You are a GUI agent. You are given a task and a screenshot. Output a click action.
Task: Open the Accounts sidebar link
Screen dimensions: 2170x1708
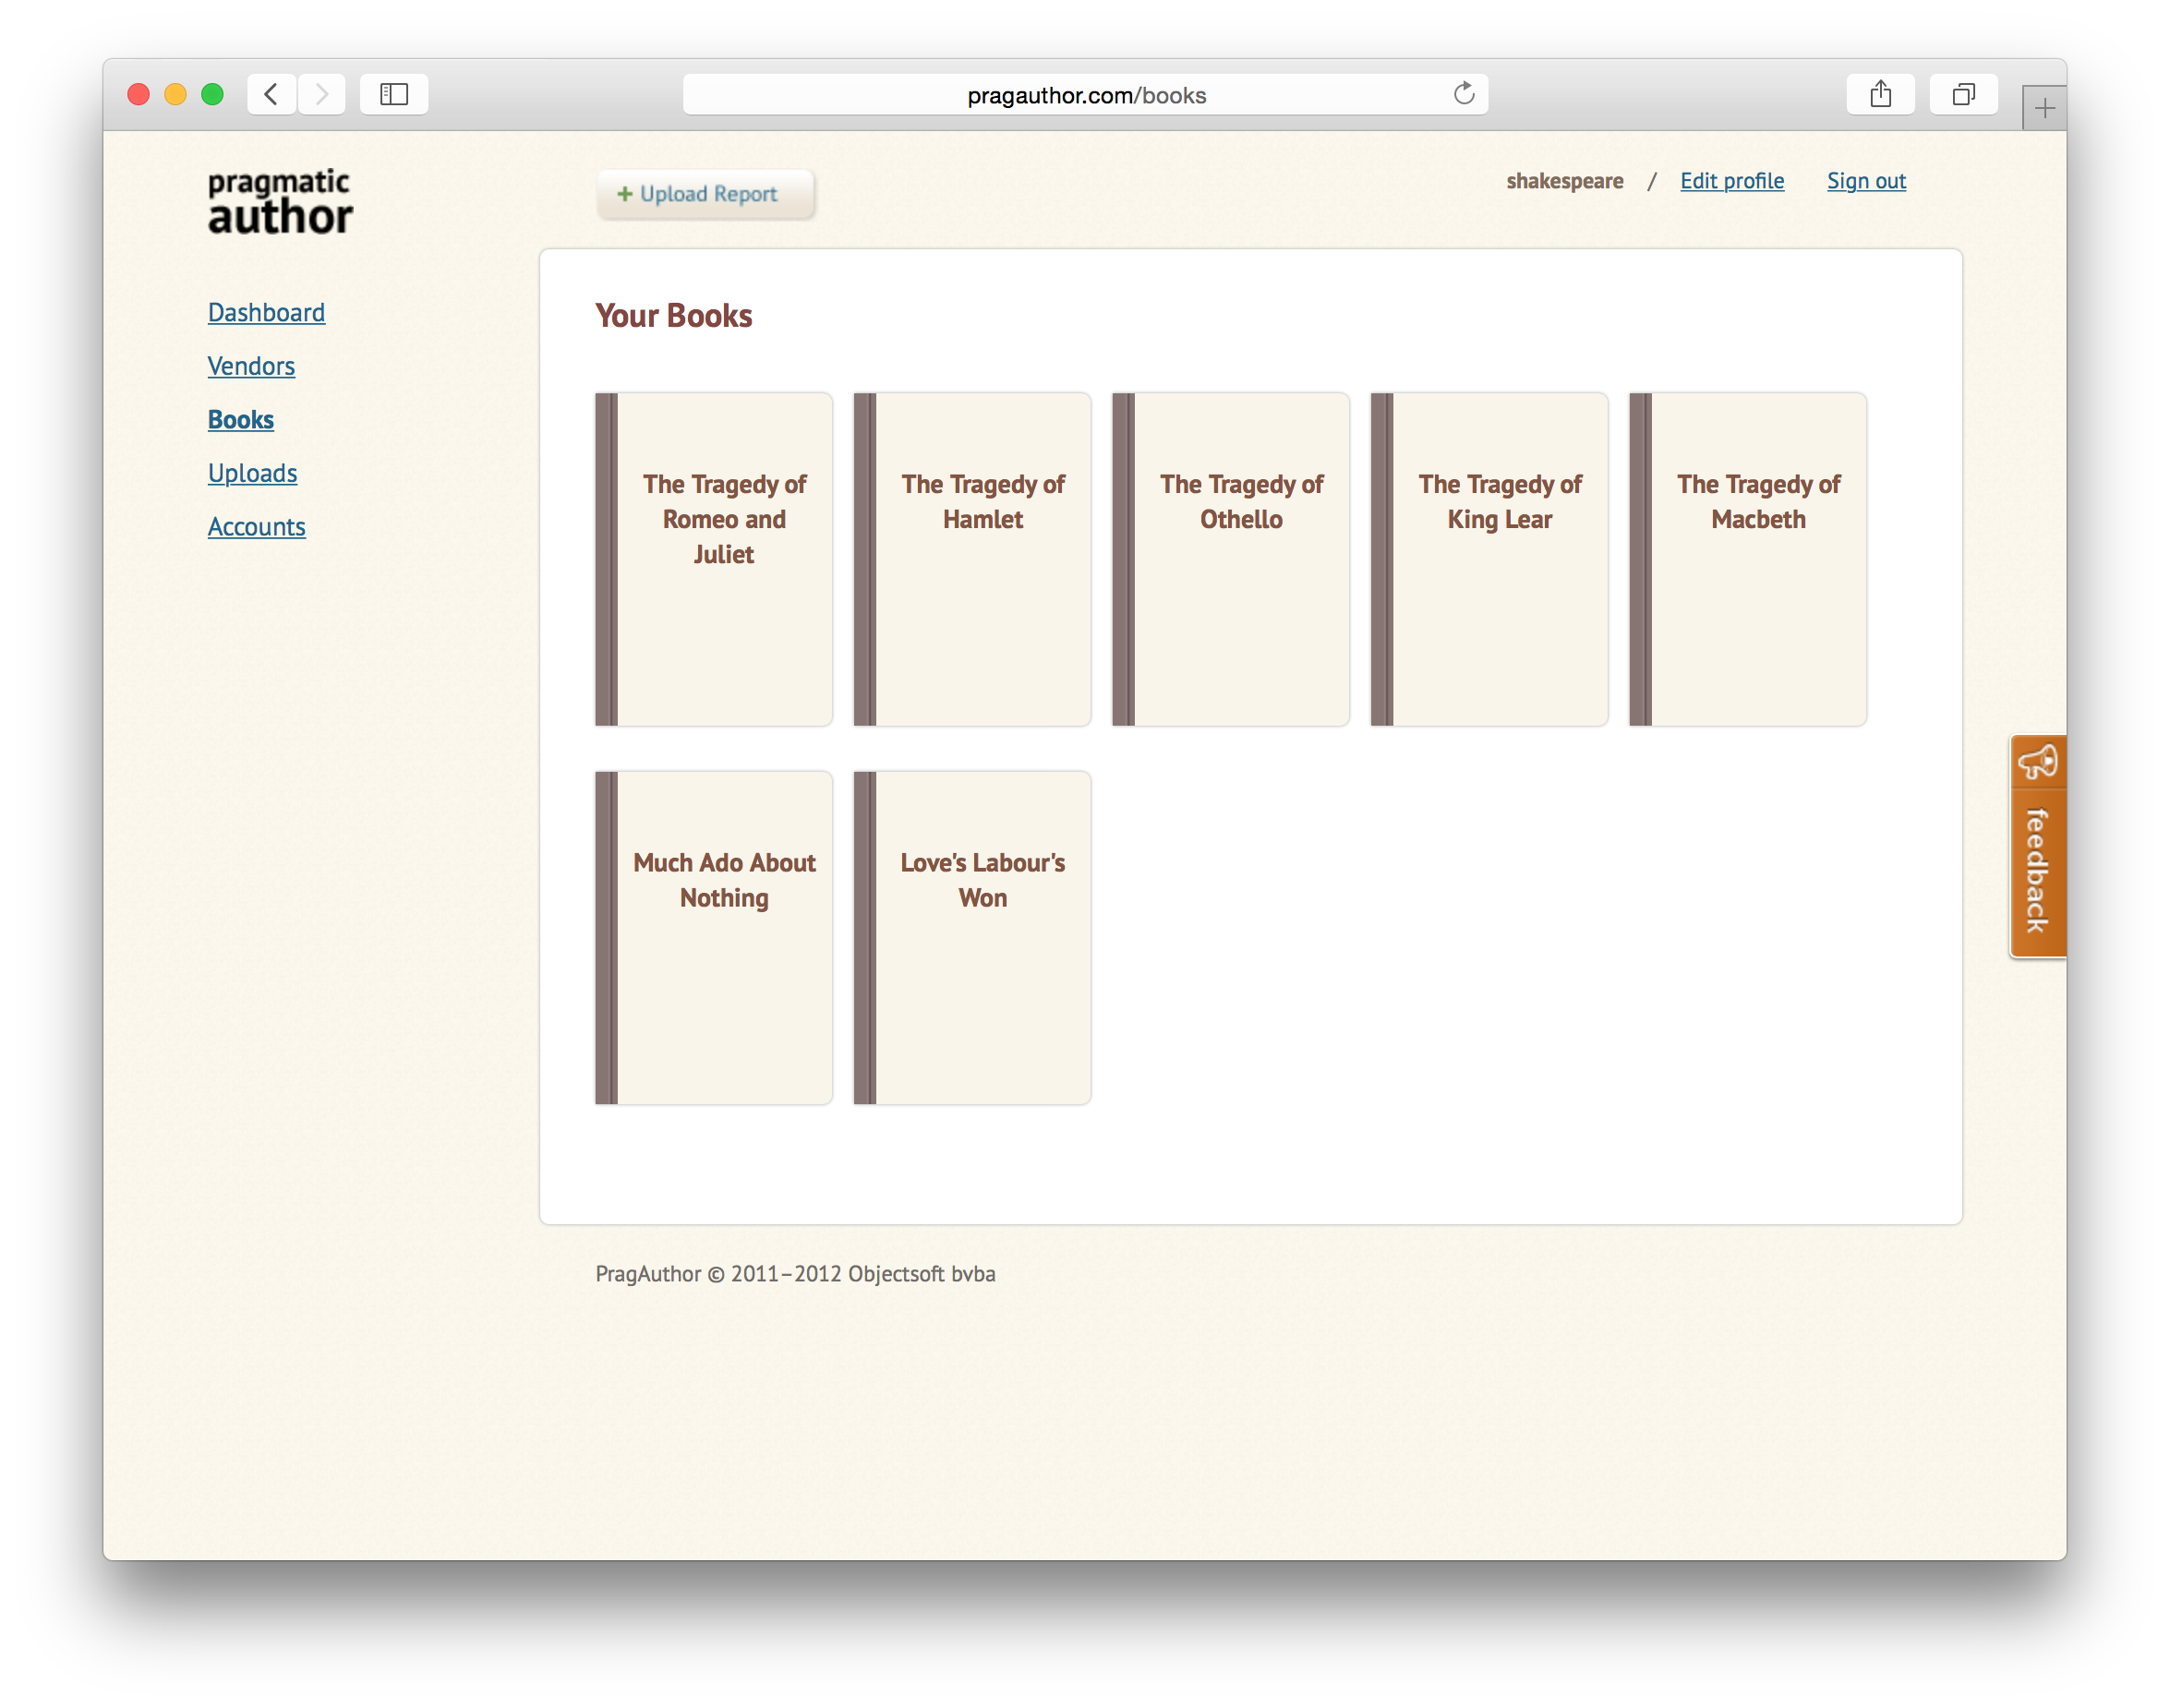click(256, 527)
